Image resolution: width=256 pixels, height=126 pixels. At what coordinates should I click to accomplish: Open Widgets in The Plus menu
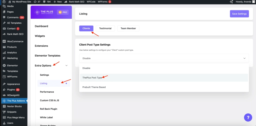pyautogui.click(x=40, y=36)
